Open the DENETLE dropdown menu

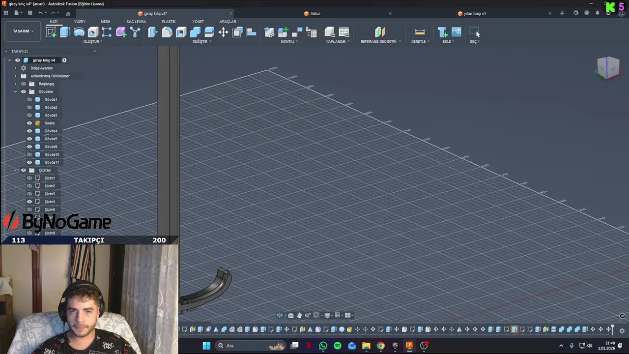coord(420,42)
